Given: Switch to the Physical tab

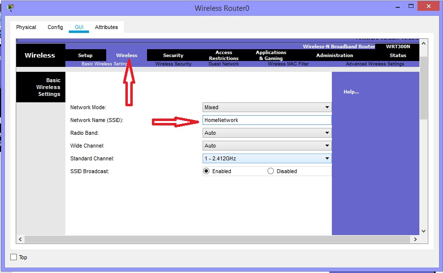Looking at the screenshot, I should pyautogui.click(x=26, y=27).
